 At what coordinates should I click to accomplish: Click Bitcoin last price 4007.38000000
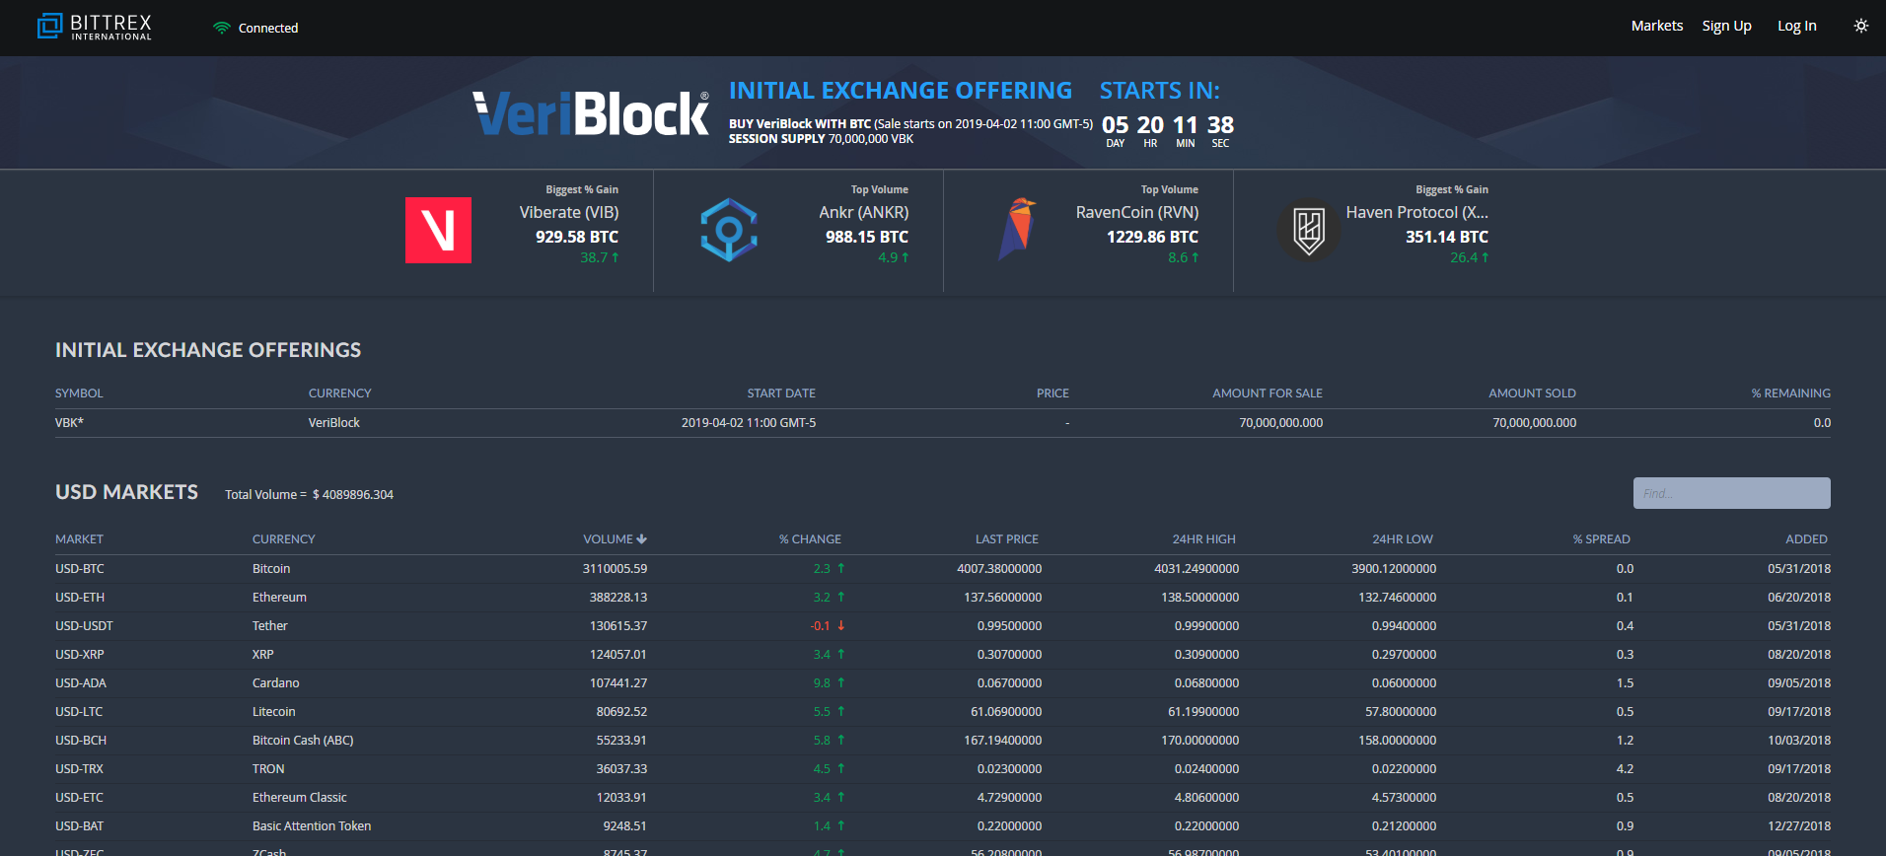[999, 569]
